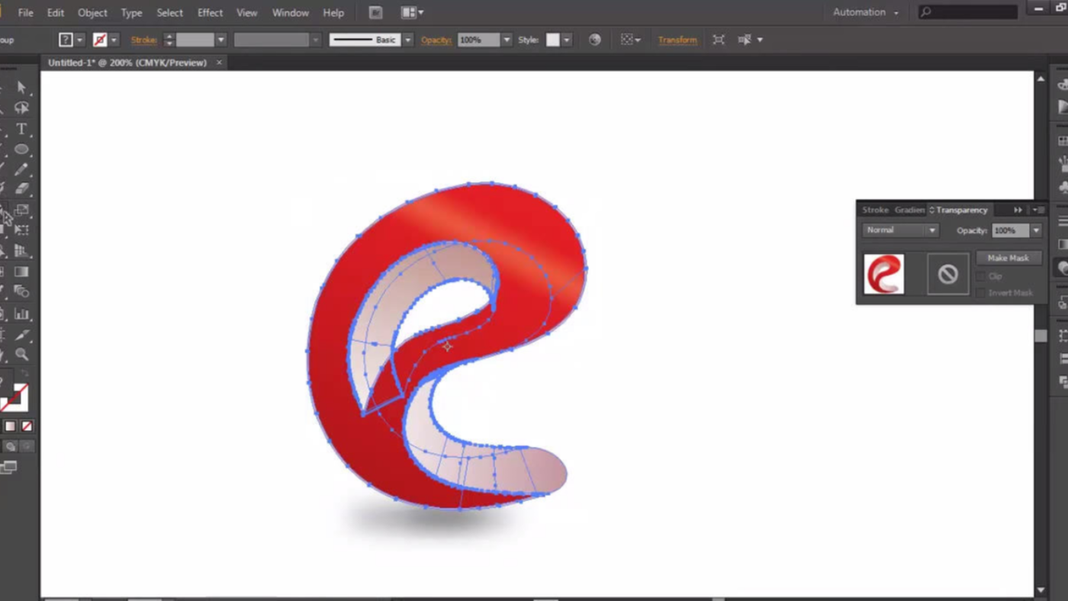This screenshot has width=1068, height=601.
Task: Open the Window menu
Action: coord(291,13)
